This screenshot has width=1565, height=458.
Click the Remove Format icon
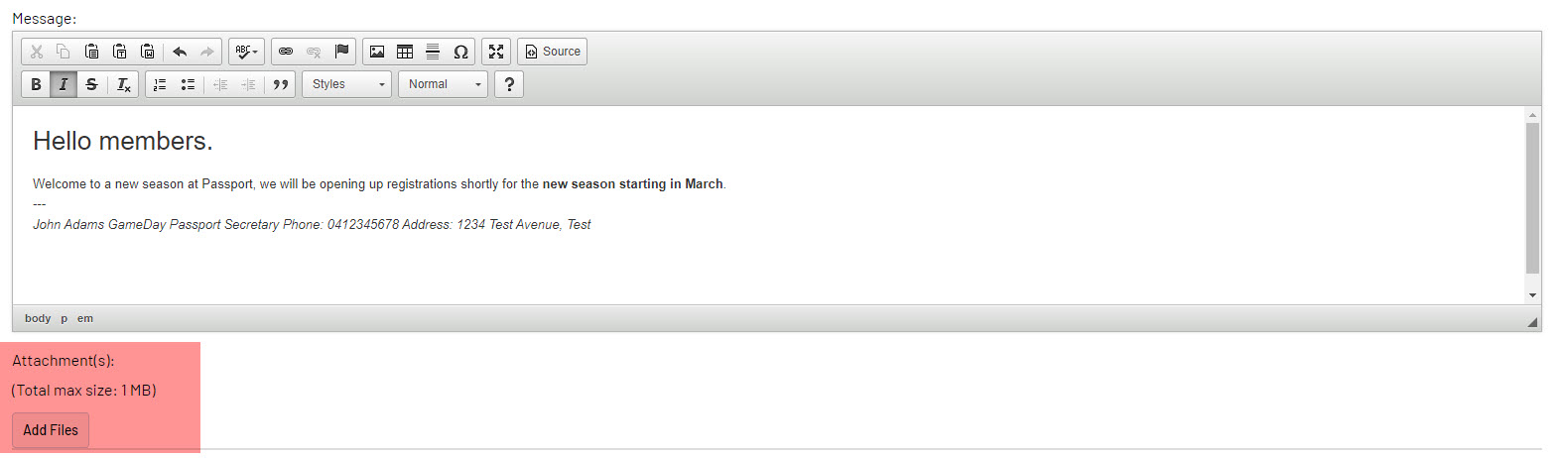pyautogui.click(x=123, y=84)
